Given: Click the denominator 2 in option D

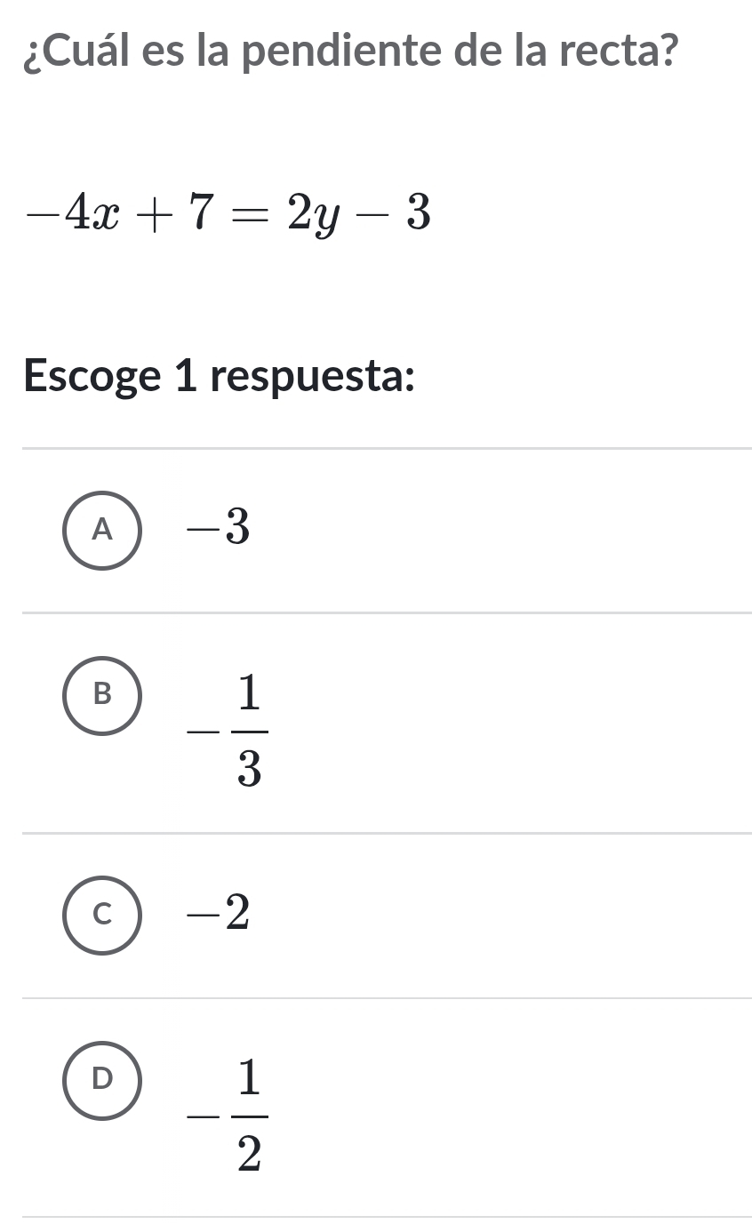Looking at the screenshot, I should pos(250,1152).
